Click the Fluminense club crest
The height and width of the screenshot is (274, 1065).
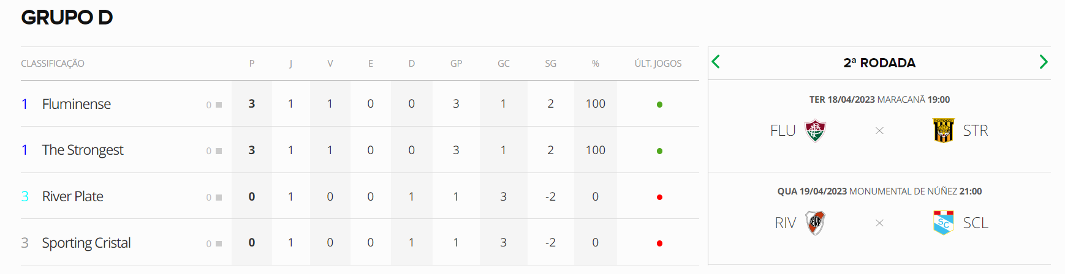click(x=815, y=130)
